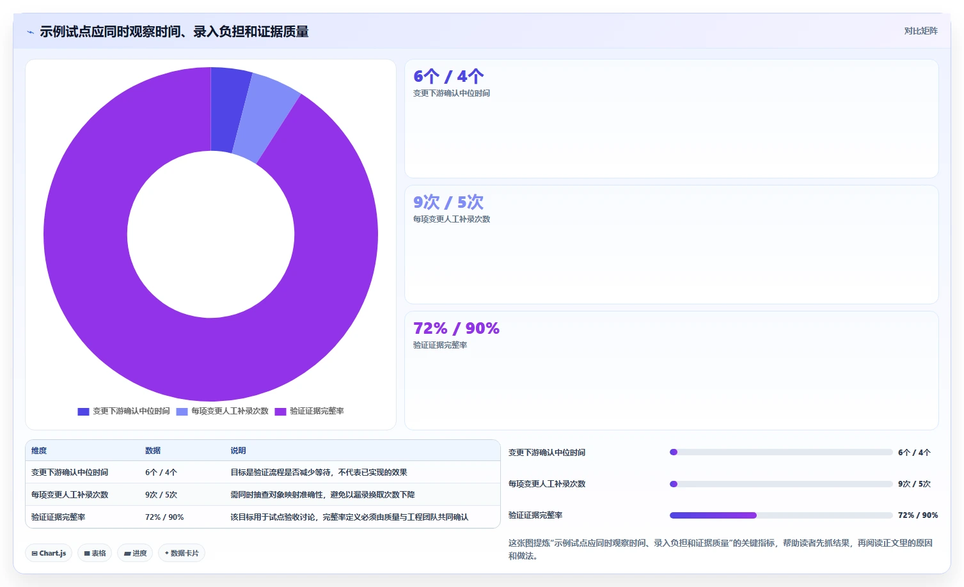Click the title 示例试点应同时观察时间、录入负担和证据质量
Screen dimensions: 964x587
pos(174,32)
